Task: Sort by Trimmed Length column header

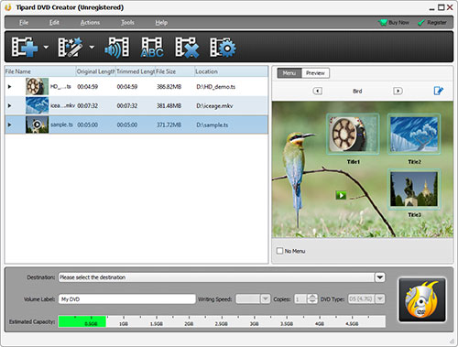Action: point(136,71)
